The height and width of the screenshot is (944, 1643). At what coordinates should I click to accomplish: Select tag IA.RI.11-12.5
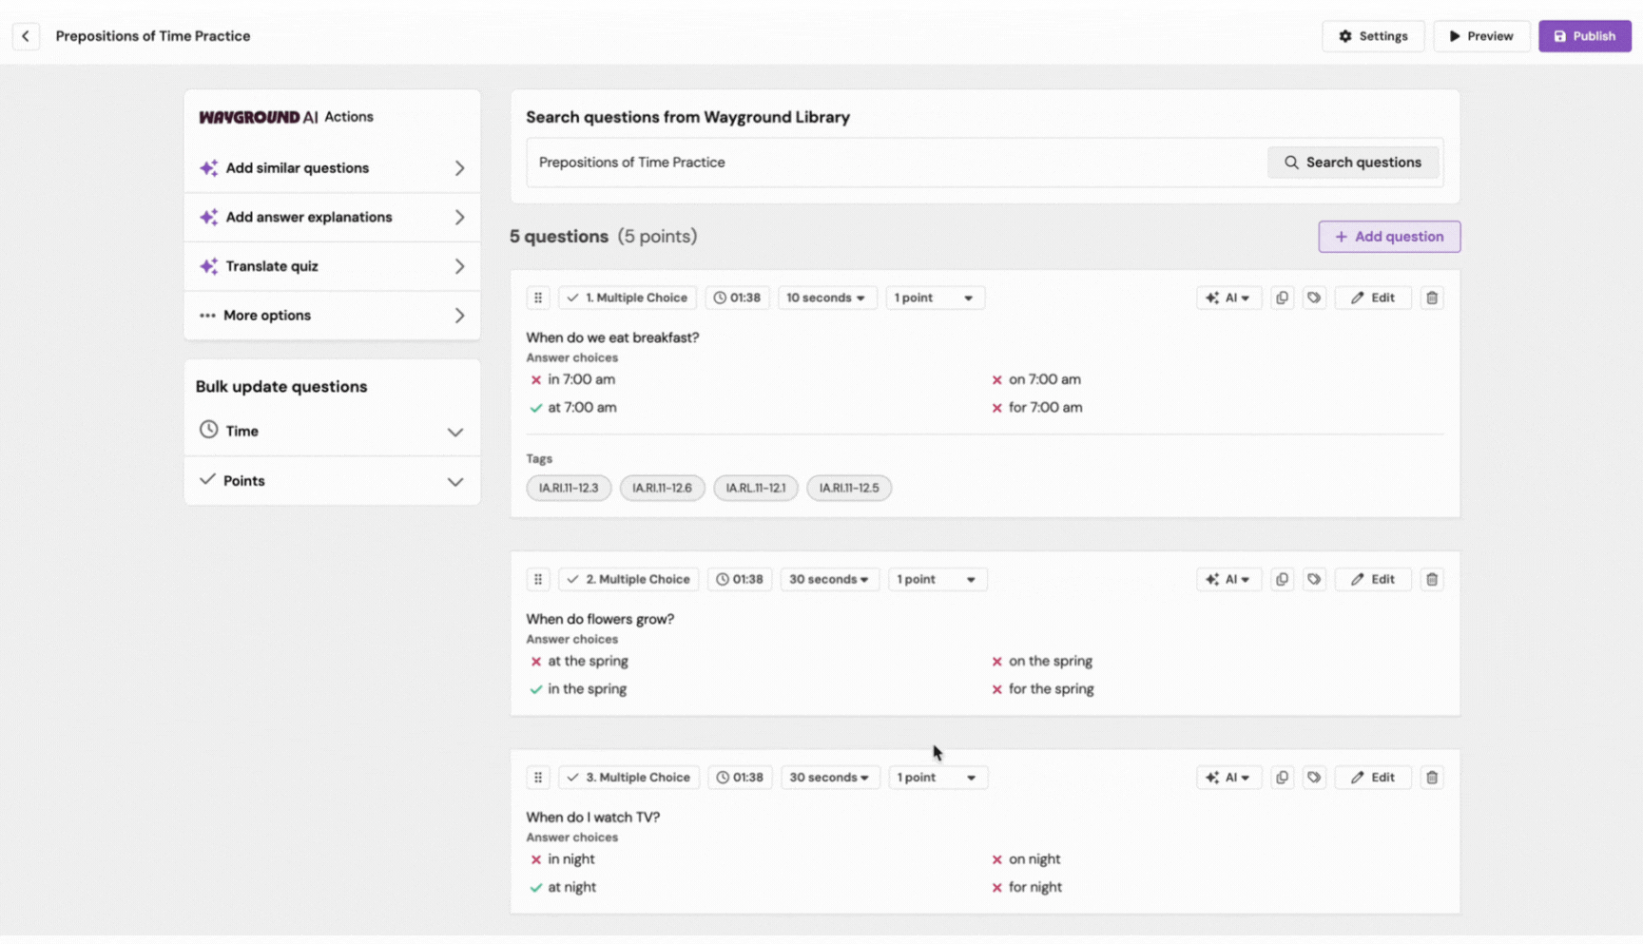[x=849, y=488]
